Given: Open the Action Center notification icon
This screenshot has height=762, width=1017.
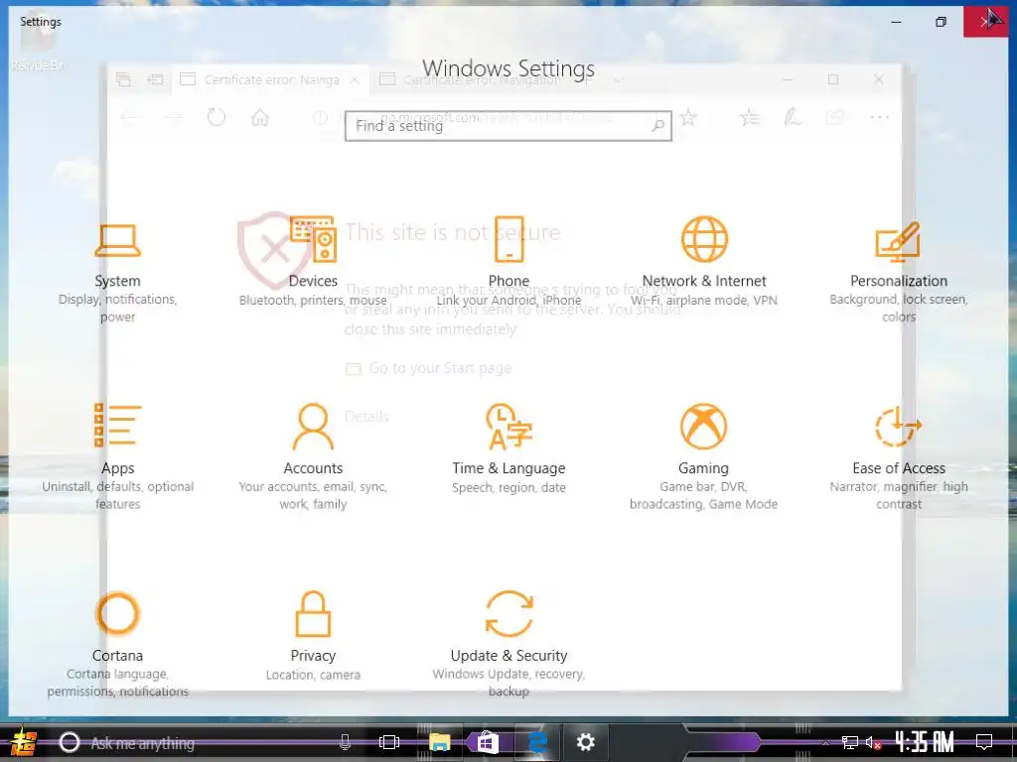Looking at the screenshot, I should pyautogui.click(x=984, y=742).
